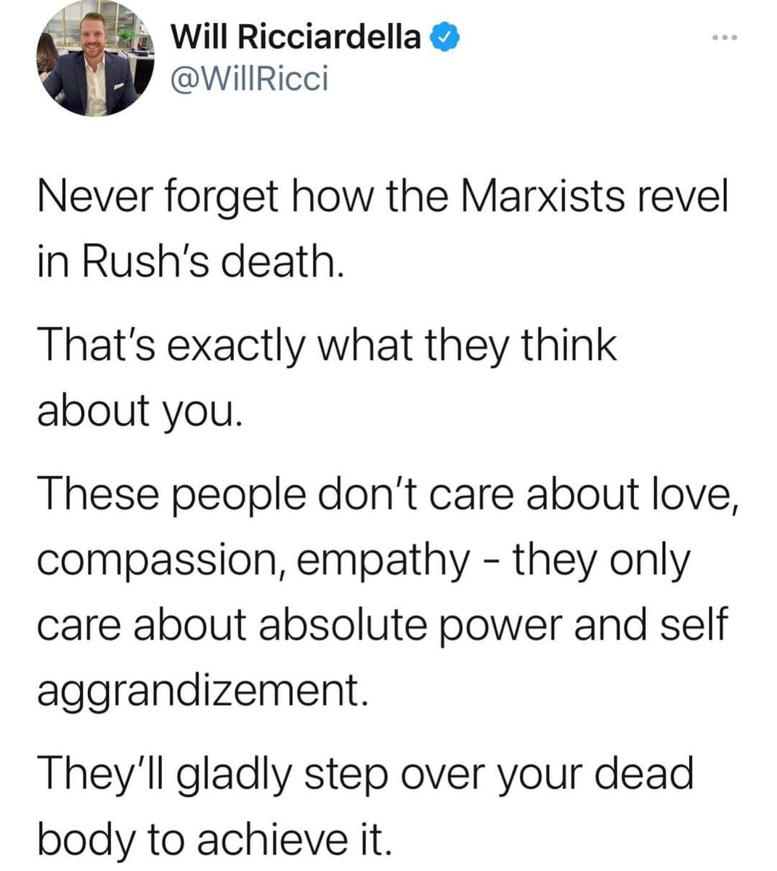Image resolution: width=777 pixels, height=871 pixels.
Task: Open the @WillRicci handle link
Action: tap(248, 78)
